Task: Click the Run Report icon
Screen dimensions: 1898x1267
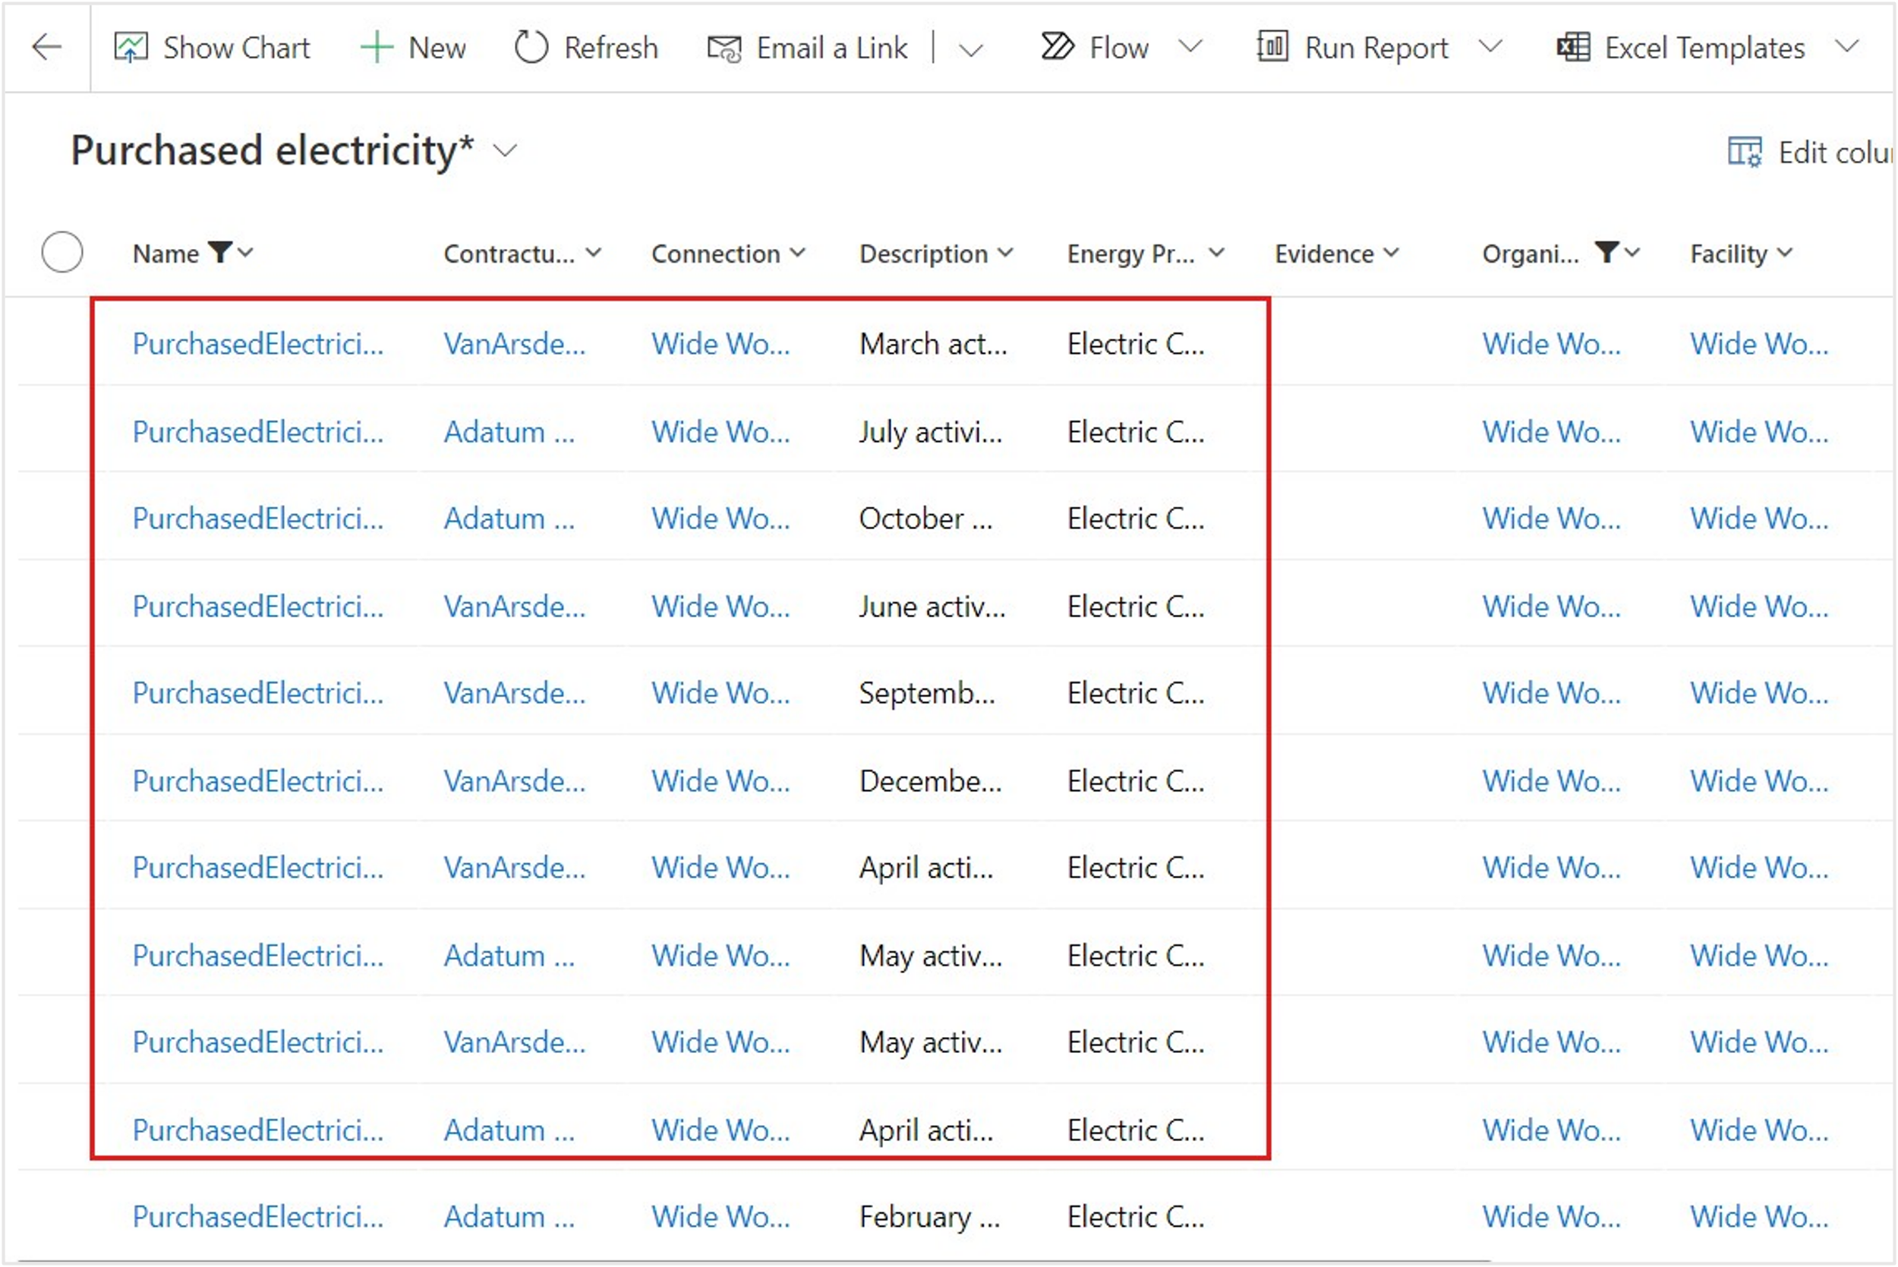Action: [x=1272, y=47]
